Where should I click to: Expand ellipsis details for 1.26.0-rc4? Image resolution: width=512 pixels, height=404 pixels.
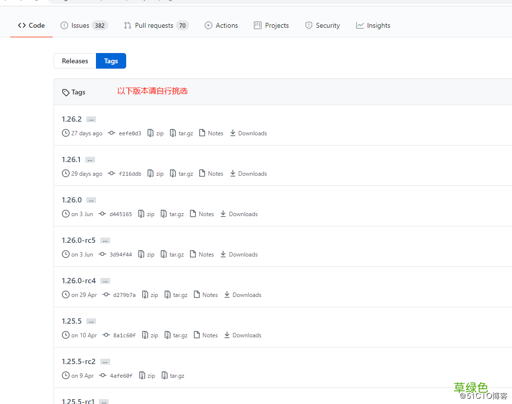[105, 281]
